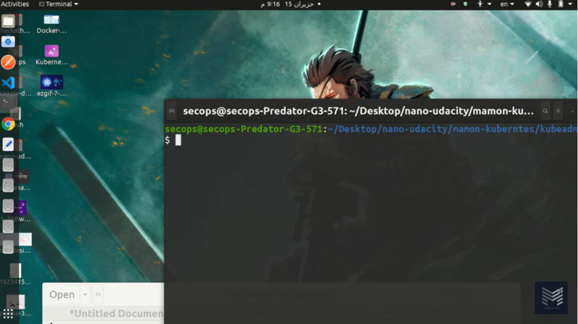The width and height of the screenshot is (578, 324).
Task: Open Files from the dock
Action: coord(8,21)
